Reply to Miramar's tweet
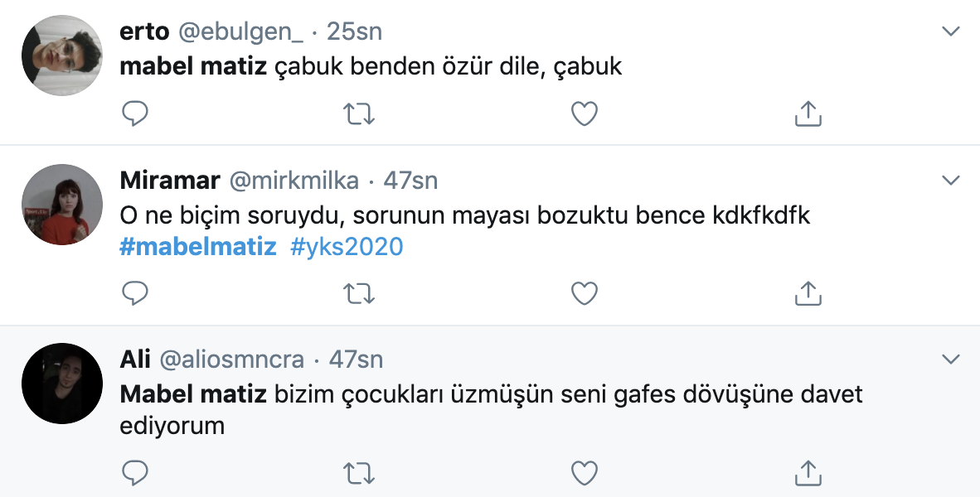This screenshot has width=980, height=497. (x=134, y=292)
